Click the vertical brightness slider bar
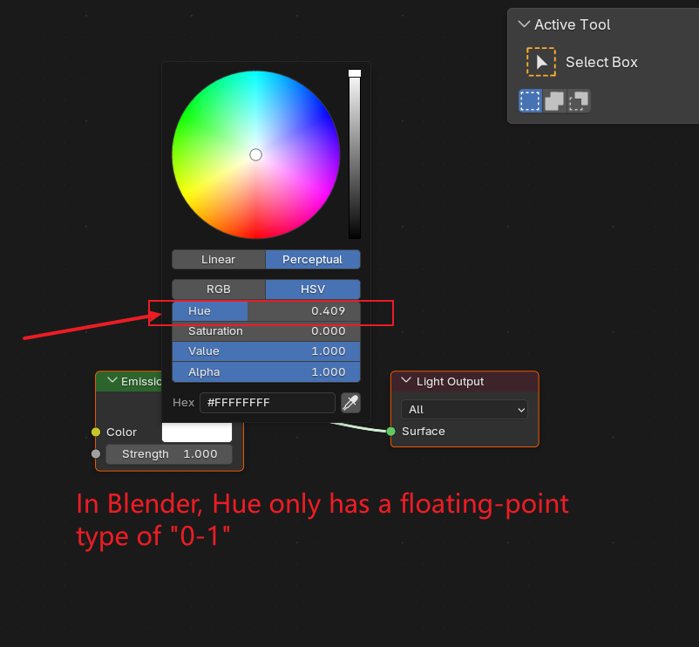 pos(355,154)
